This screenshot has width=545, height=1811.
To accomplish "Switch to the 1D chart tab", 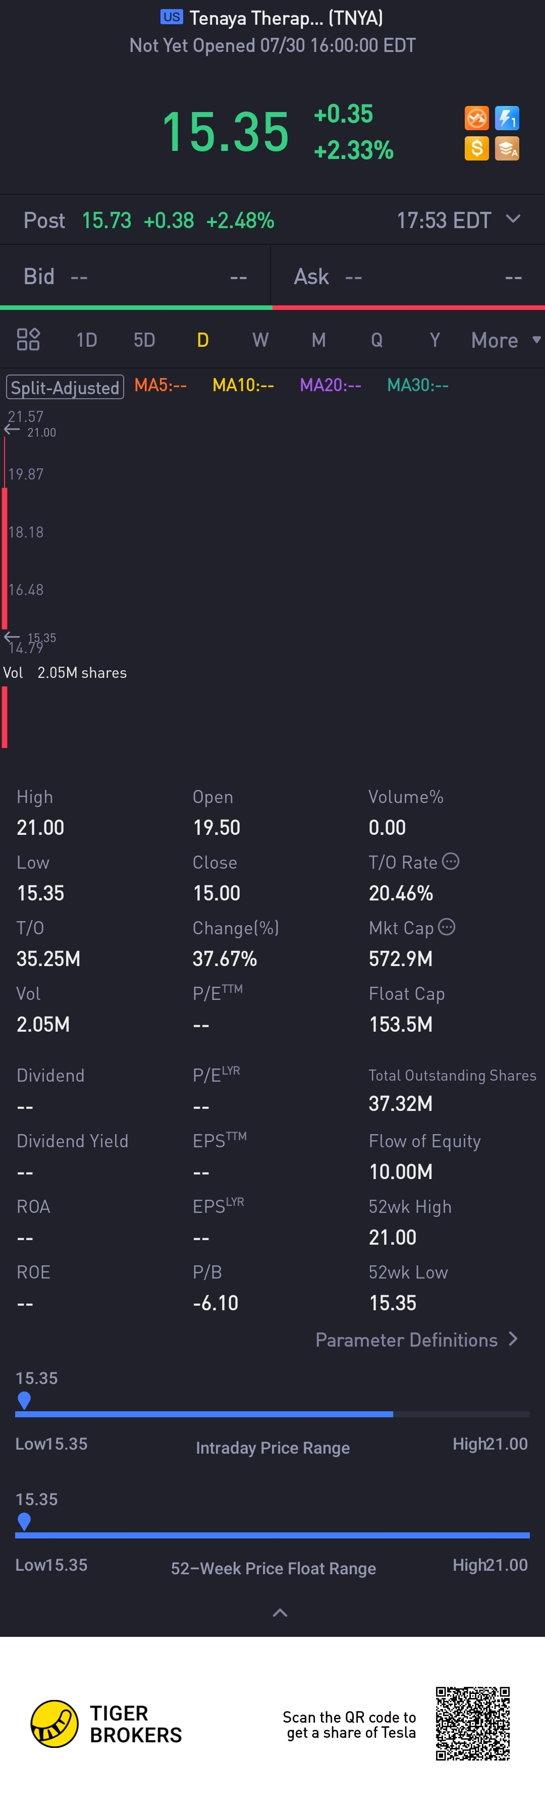I will tap(86, 340).
